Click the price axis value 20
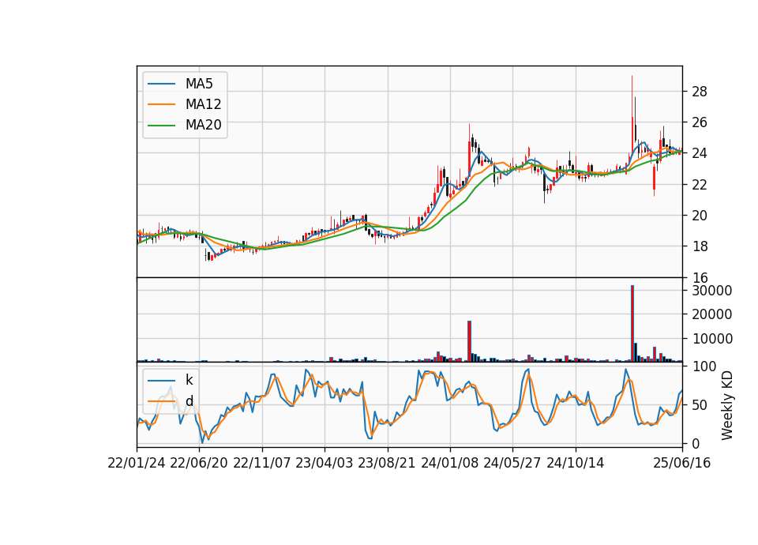This screenshot has width=758, height=545. tap(700, 216)
